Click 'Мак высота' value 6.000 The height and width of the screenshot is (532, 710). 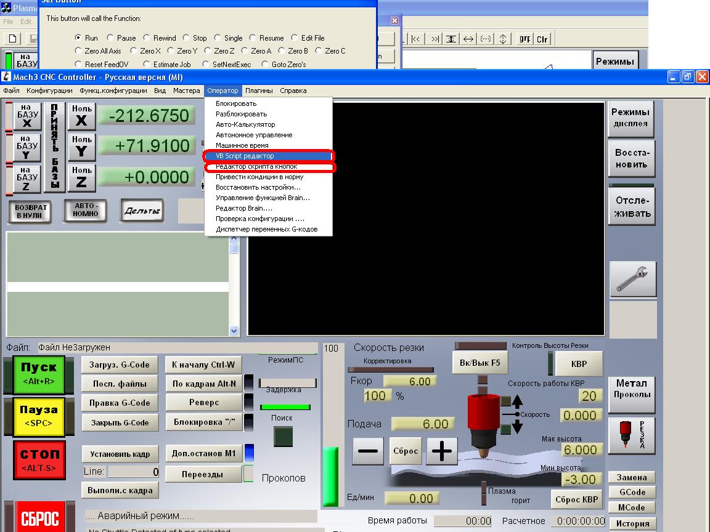(x=581, y=449)
